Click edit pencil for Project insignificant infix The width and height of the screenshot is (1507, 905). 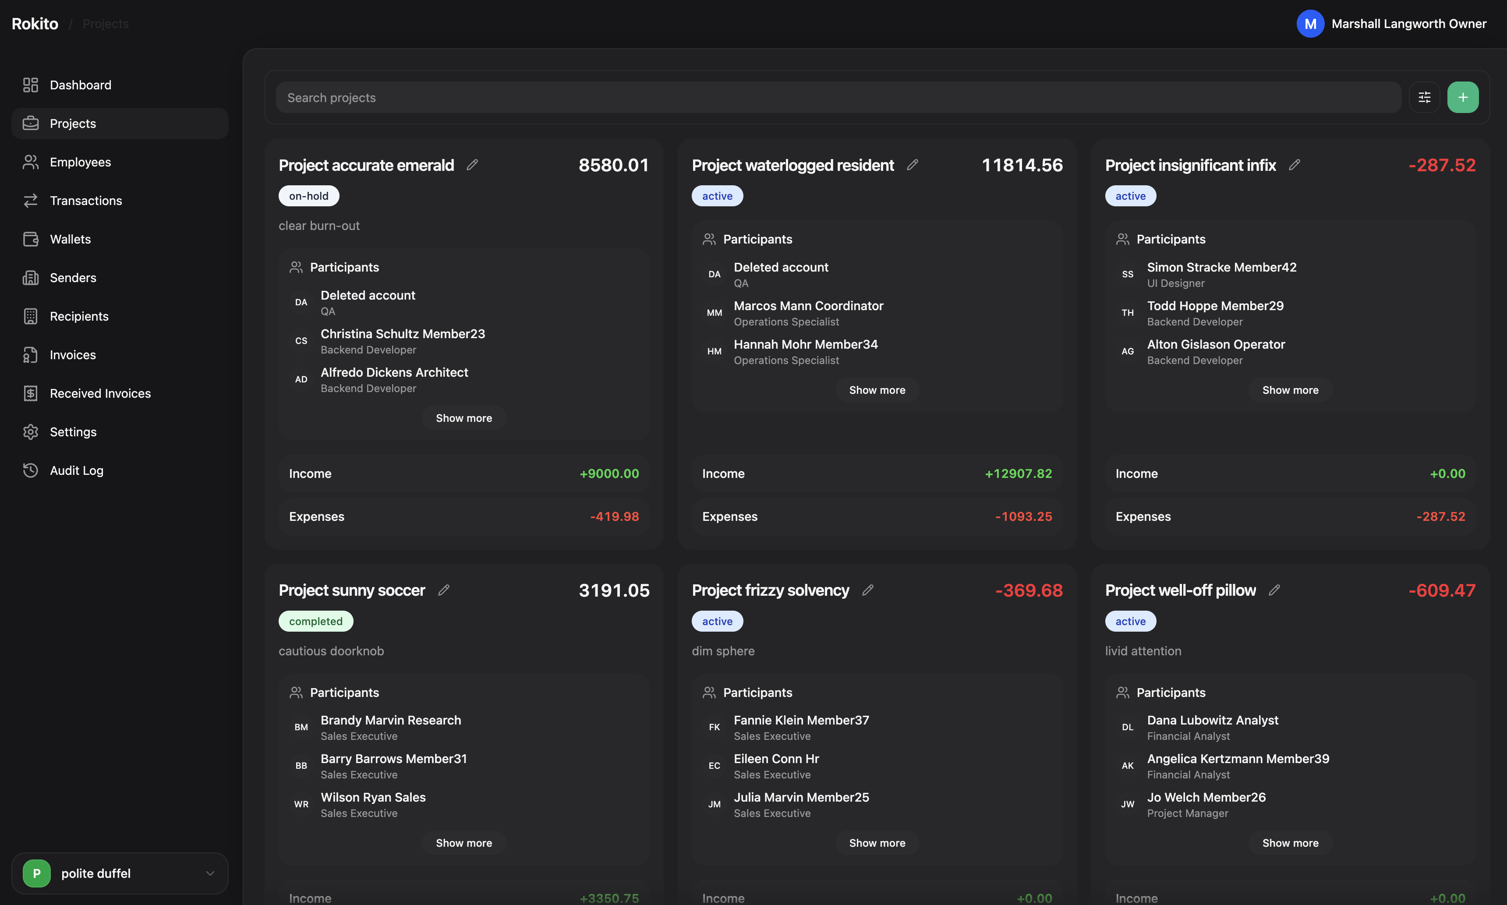point(1294,165)
